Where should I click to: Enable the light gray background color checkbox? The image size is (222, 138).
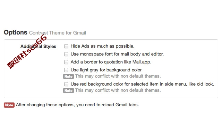[x=66, y=70]
